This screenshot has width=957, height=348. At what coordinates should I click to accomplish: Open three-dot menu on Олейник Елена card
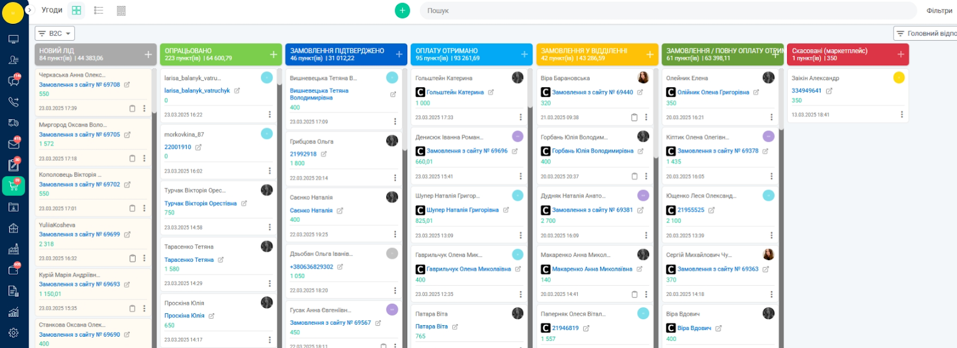click(x=772, y=117)
